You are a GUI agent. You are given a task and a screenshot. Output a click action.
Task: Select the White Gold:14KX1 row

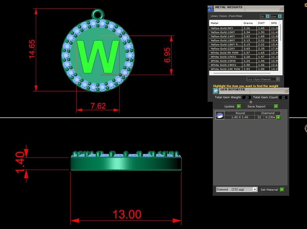click(244, 65)
